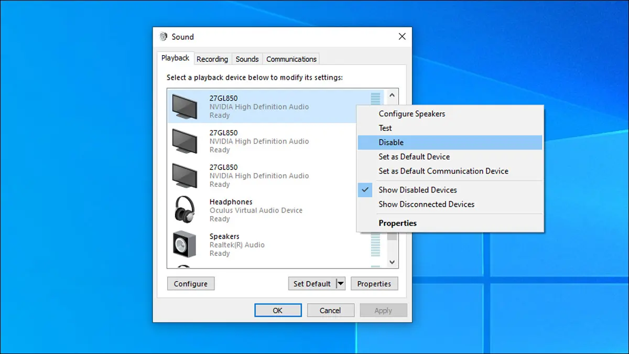Click the Realtek Speakers device icon

tap(185, 244)
